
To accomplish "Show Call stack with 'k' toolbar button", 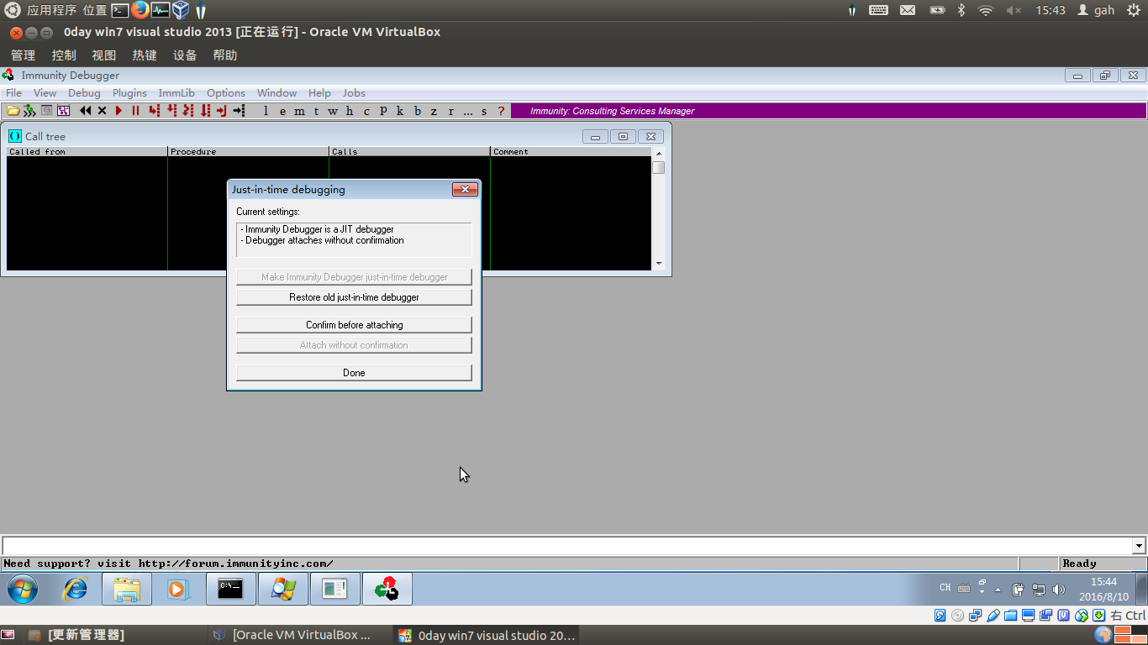I will (400, 111).
